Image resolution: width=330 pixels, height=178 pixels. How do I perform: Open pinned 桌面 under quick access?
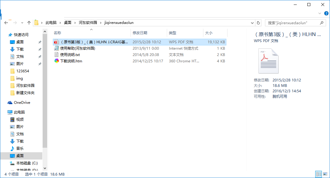[x=20, y=42]
